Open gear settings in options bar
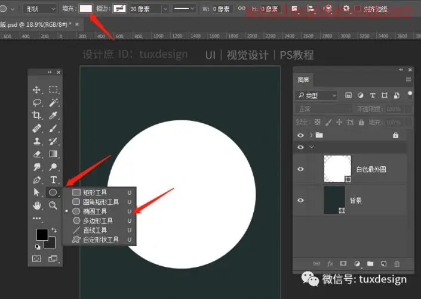 pos(346,8)
